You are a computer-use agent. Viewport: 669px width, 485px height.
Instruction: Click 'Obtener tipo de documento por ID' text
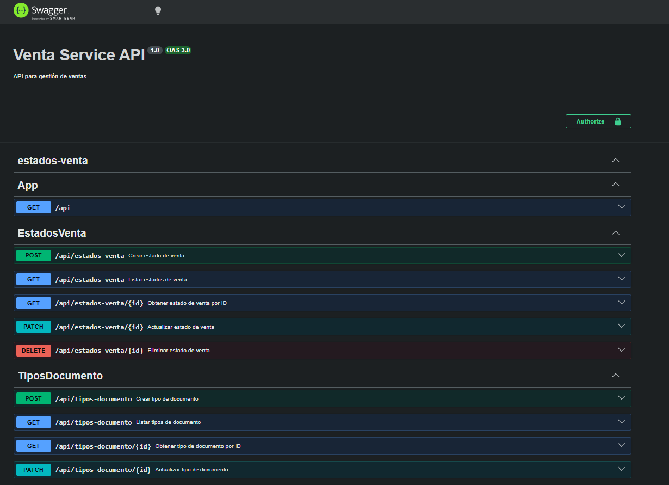pos(198,446)
